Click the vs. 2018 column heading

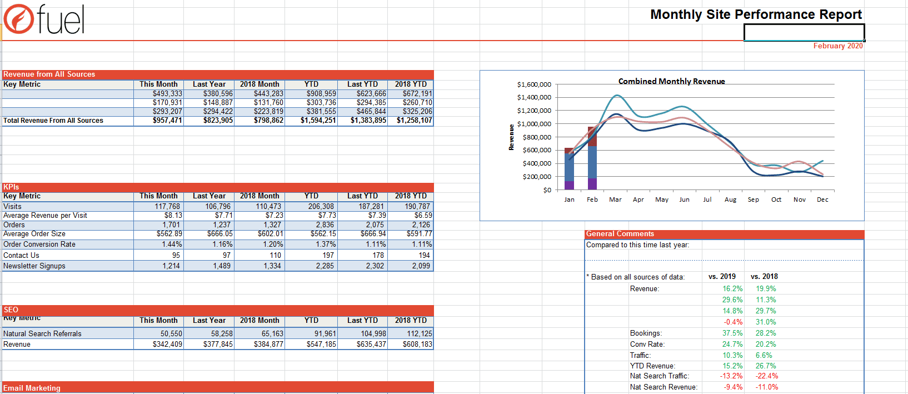pos(764,277)
